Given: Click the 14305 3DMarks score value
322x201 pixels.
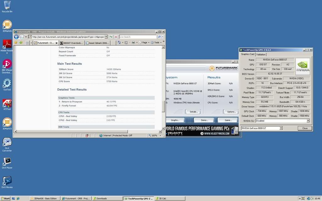Looking at the screenshot, I should (x=114, y=69).
